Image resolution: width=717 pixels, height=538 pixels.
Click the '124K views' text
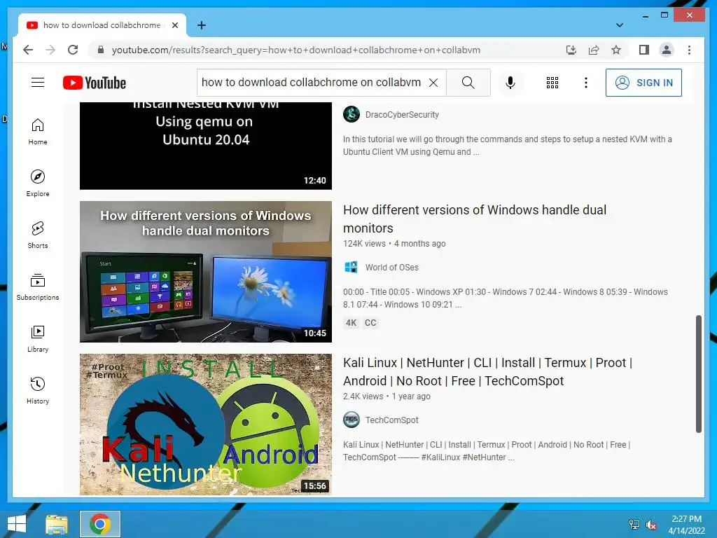click(x=364, y=244)
